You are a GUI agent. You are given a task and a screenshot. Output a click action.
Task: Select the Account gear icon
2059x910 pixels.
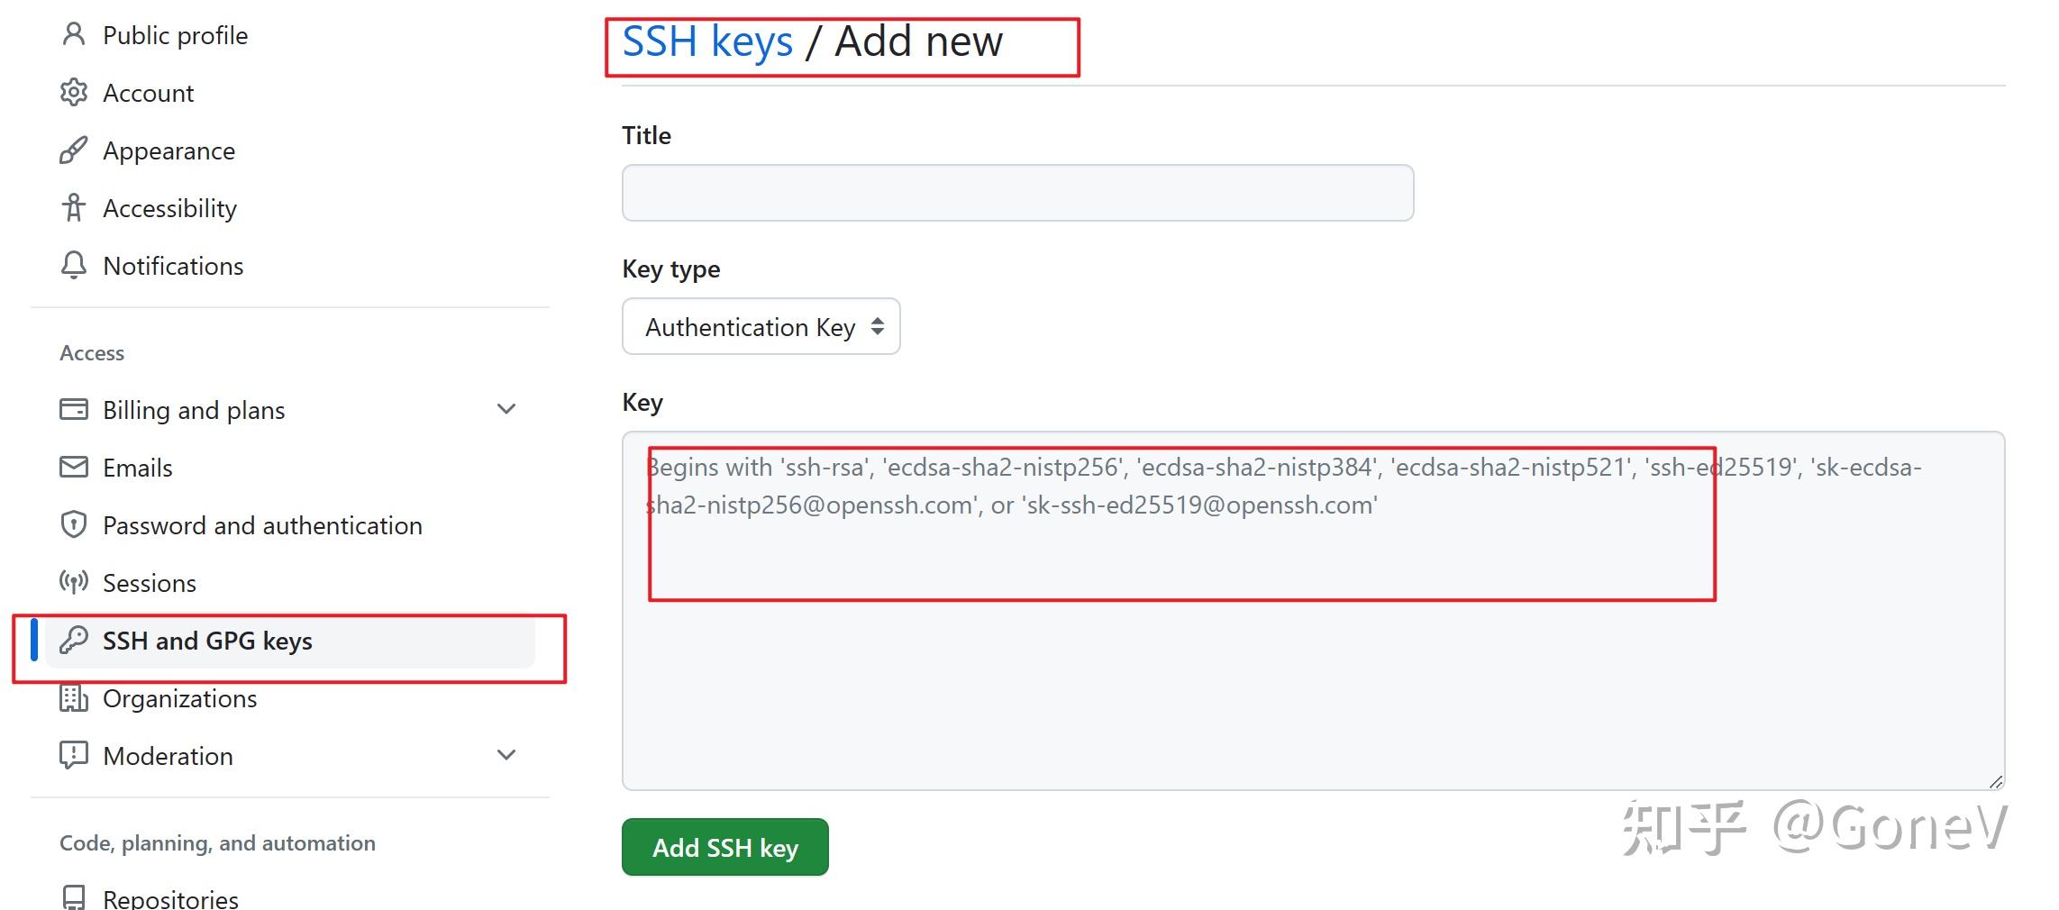pos(73,92)
